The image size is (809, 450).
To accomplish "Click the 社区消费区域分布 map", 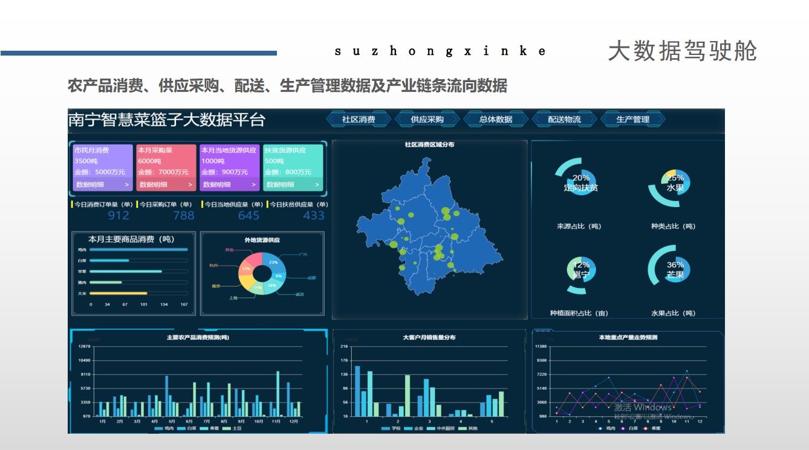I will point(429,230).
